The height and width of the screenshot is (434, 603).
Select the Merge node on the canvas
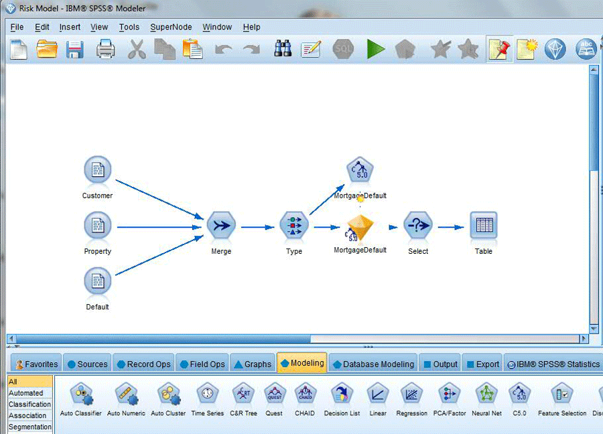(x=221, y=226)
